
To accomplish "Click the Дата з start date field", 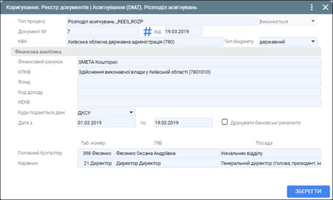I will click(106, 123).
